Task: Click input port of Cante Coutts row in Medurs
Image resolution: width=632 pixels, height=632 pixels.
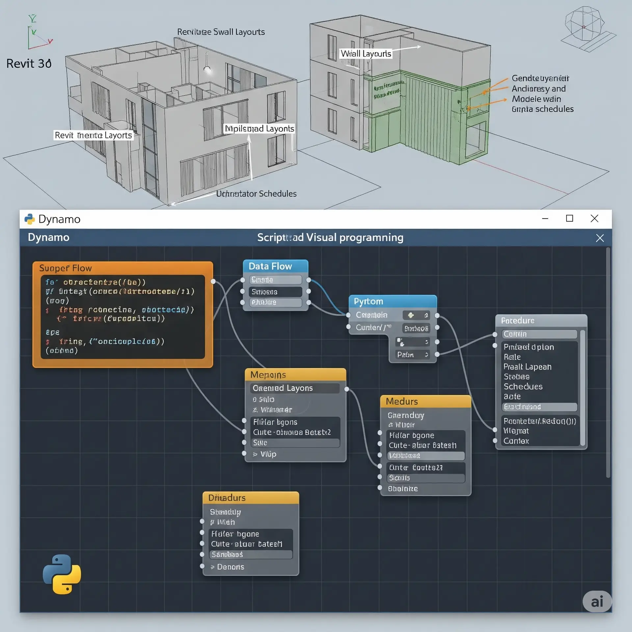Action: [380, 466]
